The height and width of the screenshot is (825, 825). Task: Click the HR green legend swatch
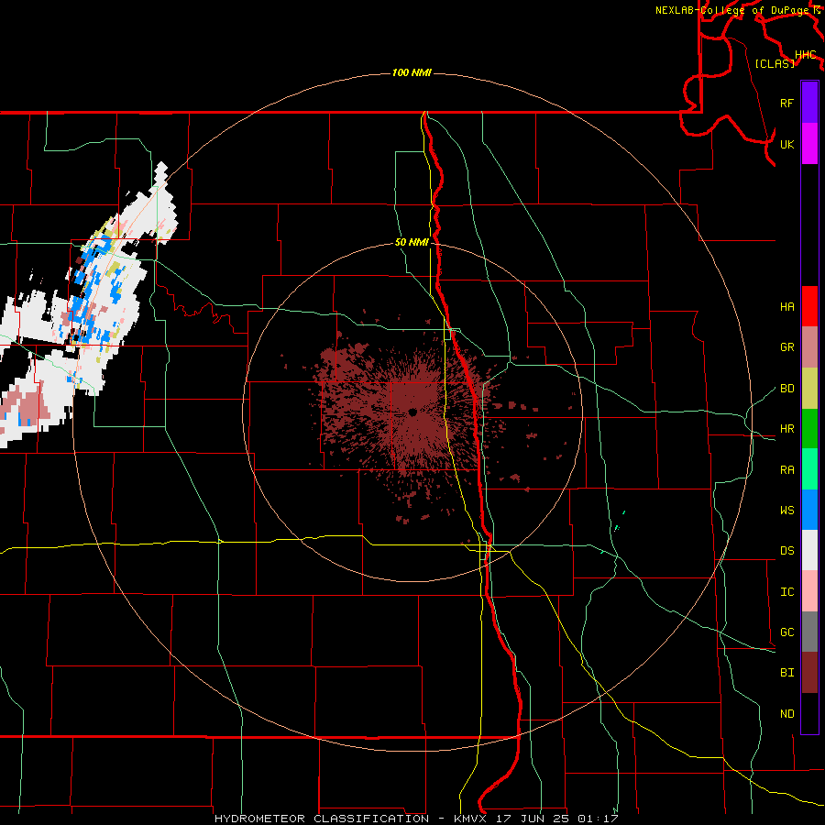[809, 429]
